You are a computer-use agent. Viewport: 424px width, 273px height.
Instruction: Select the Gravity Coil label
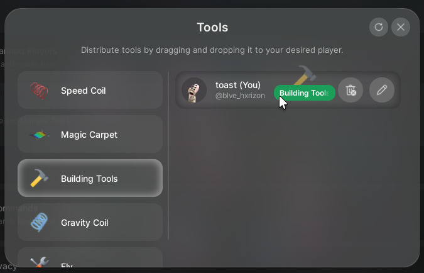pos(85,223)
